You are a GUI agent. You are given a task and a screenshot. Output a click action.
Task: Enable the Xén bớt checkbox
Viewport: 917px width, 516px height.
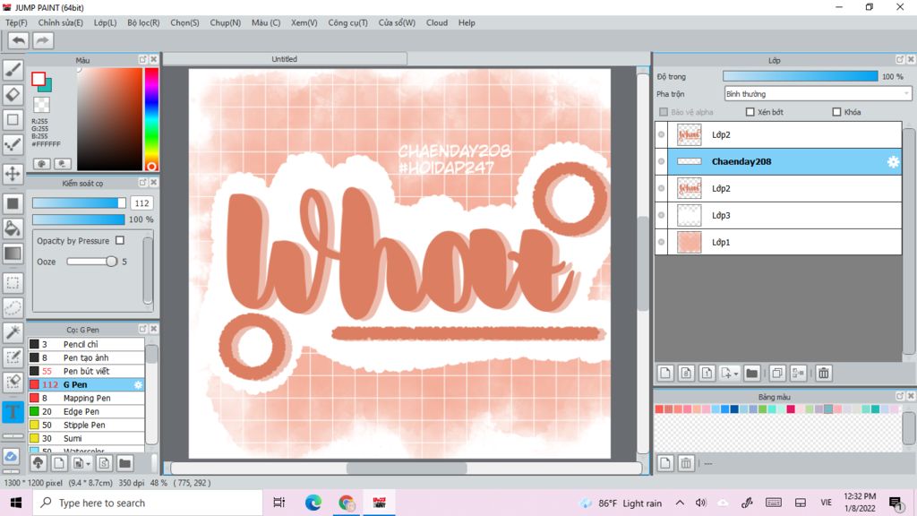tap(750, 112)
